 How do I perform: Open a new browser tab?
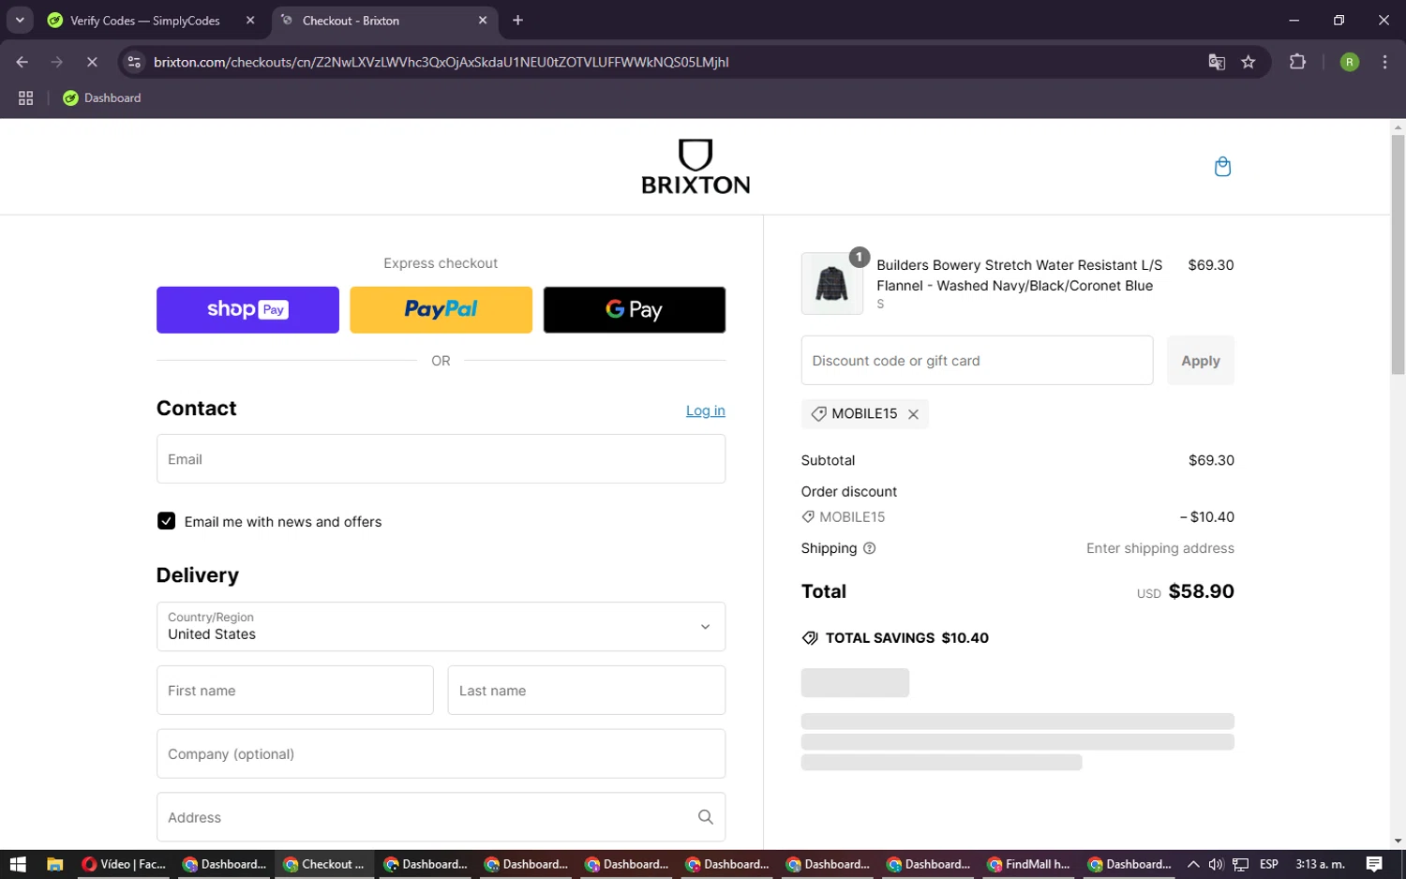[x=517, y=20]
